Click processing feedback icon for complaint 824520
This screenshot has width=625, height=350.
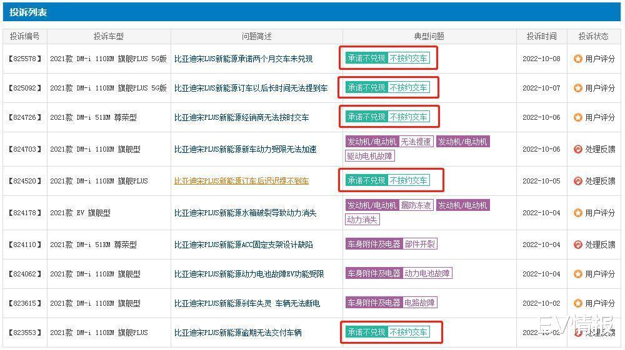pyautogui.click(x=577, y=181)
